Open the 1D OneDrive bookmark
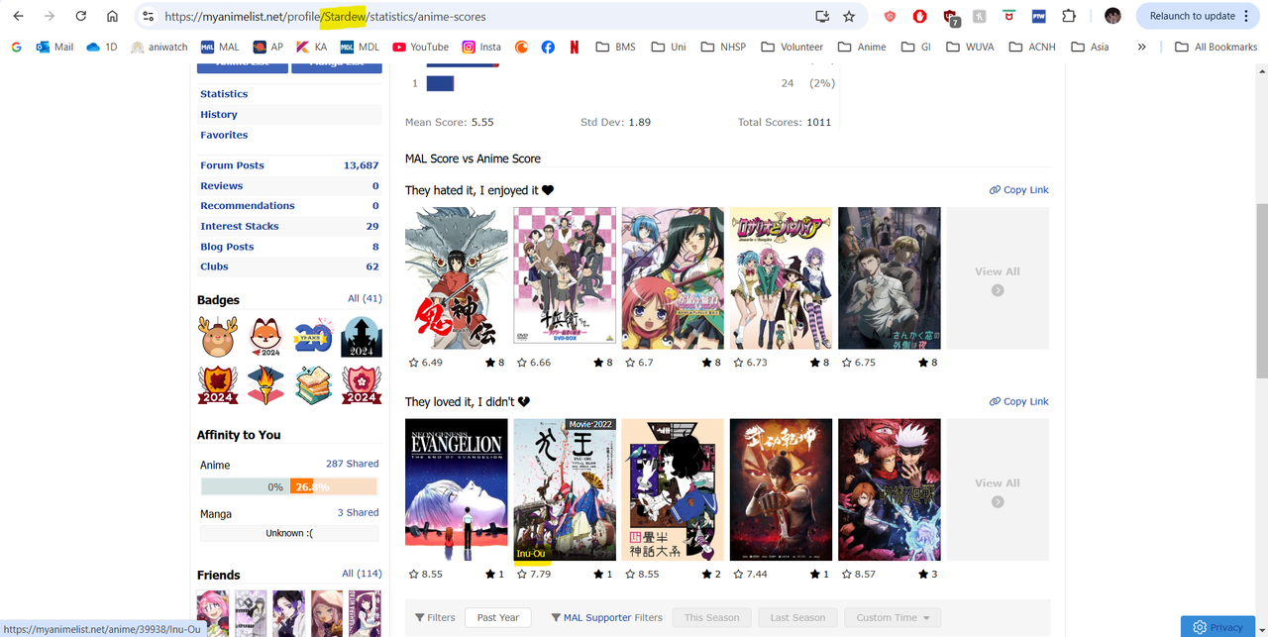1268x637 pixels. pyautogui.click(x=102, y=47)
